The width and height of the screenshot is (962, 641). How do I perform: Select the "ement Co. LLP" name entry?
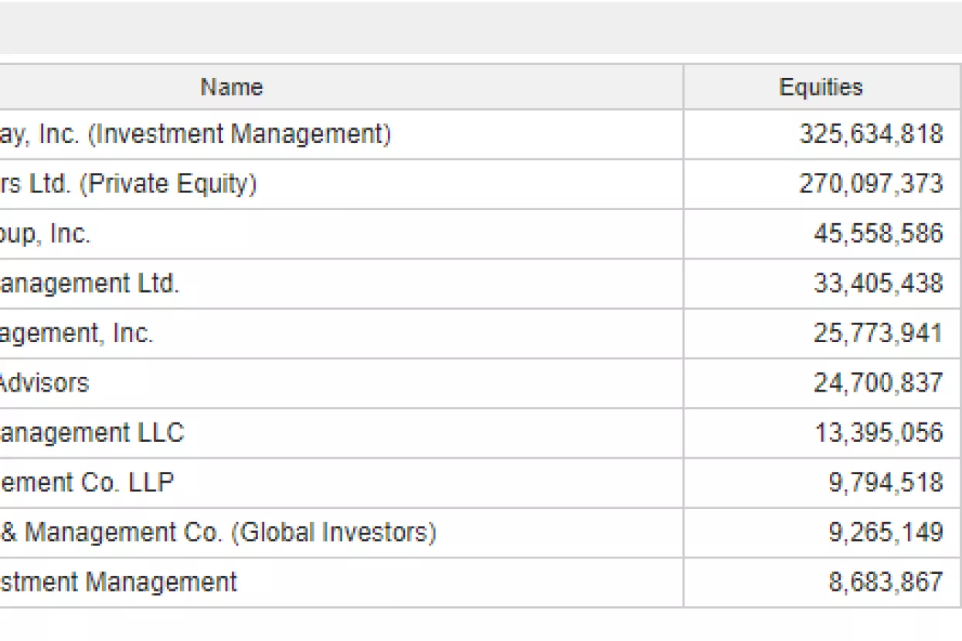pyautogui.click(x=87, y=482)
